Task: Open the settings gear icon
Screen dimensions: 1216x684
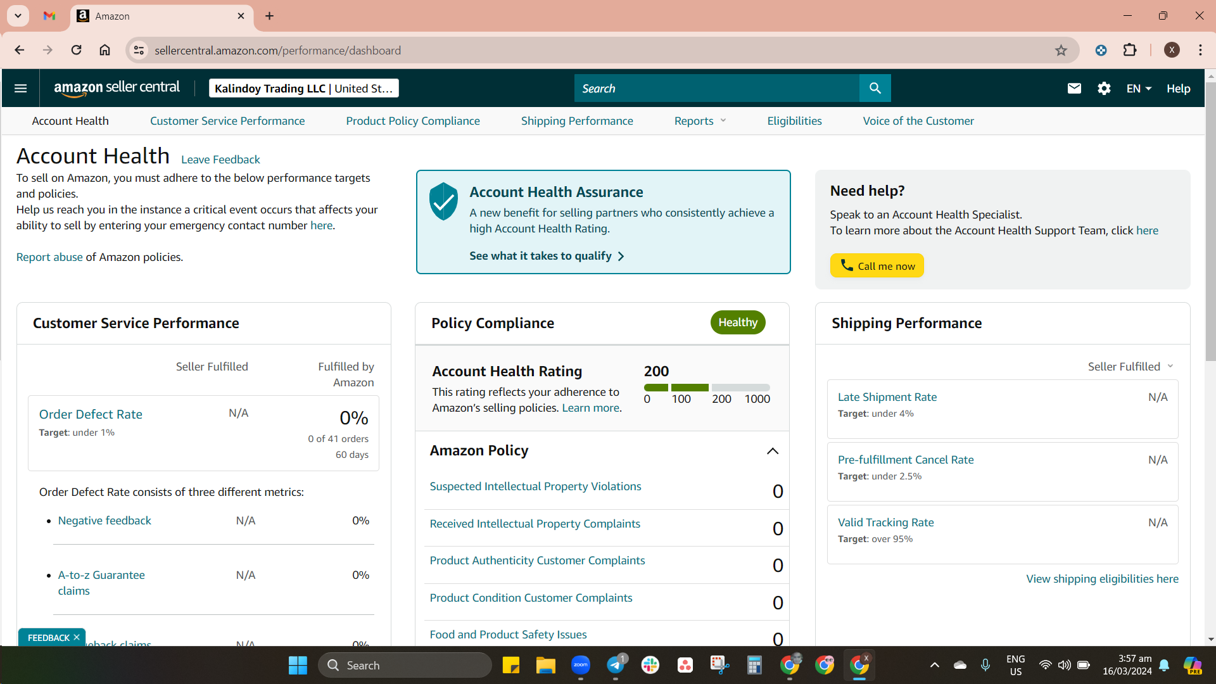Action: point(1104,89)
